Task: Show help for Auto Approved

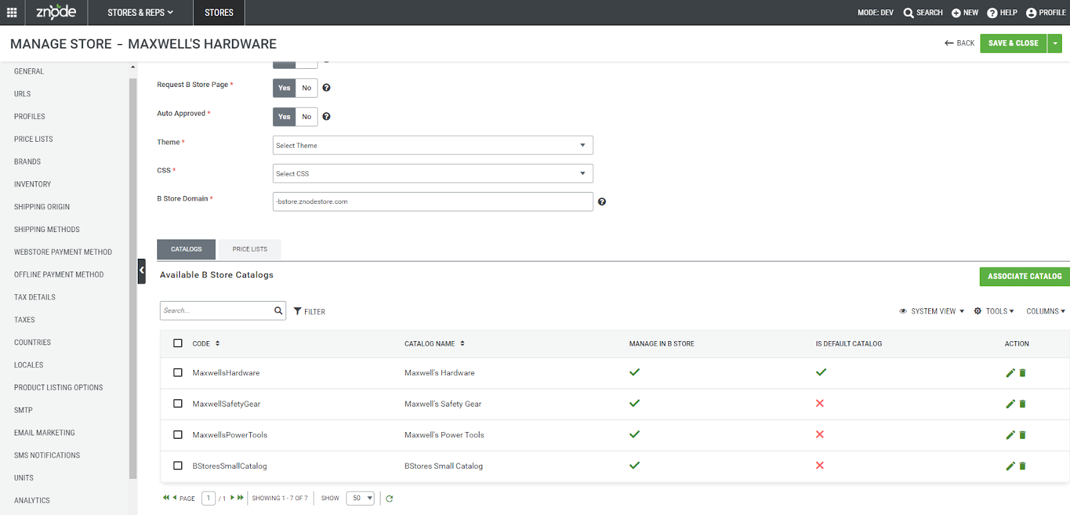Action: coord(326,116)
